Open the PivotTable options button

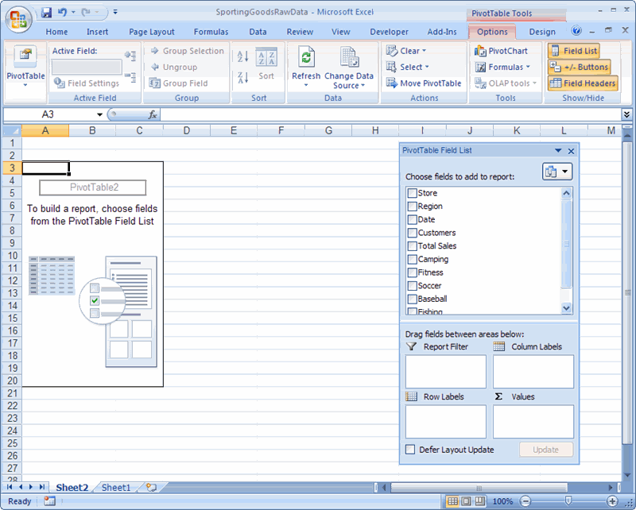pyautogui.click(x=25, y=67)
